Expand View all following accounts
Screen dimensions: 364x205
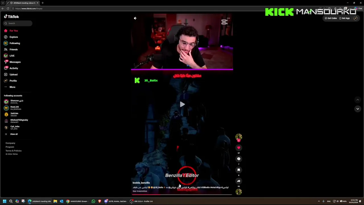11,134
